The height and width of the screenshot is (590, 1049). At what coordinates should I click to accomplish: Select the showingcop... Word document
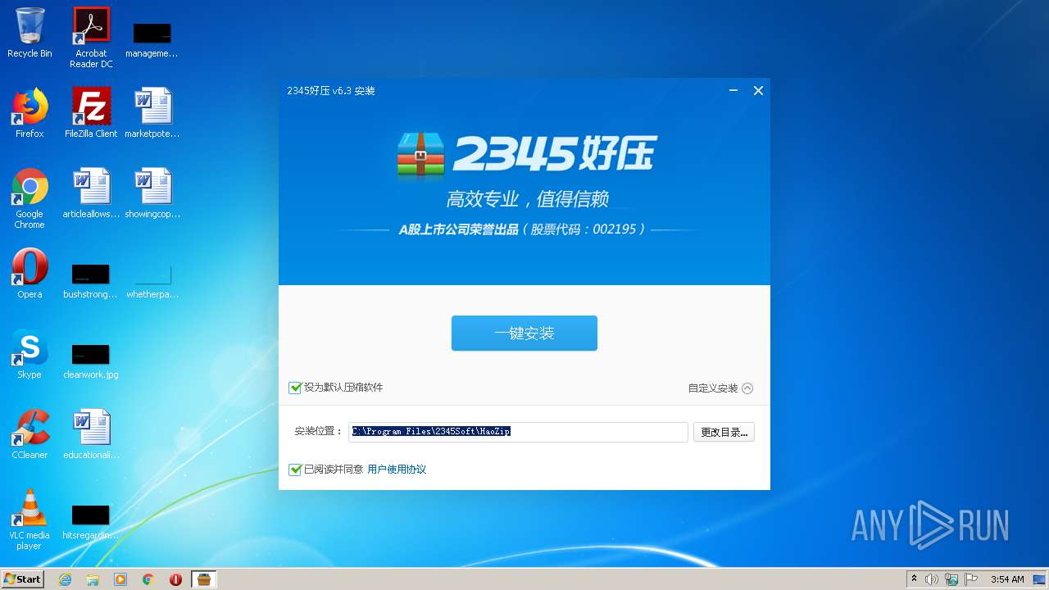point(152,193)
